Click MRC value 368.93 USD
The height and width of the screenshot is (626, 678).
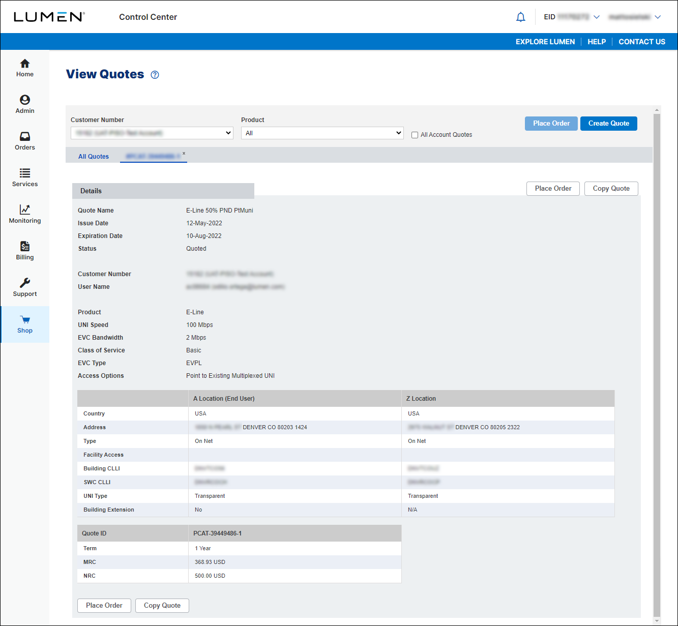[x=210, y=562]
